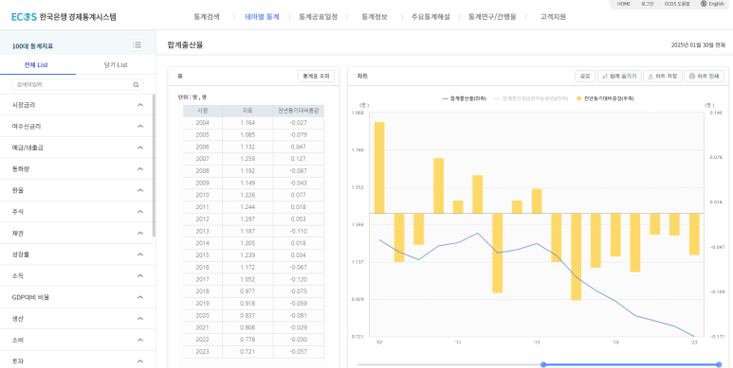Open the 테마별 통계 menu
This screenshot has width=733, height=368.
tap(262, 17)
